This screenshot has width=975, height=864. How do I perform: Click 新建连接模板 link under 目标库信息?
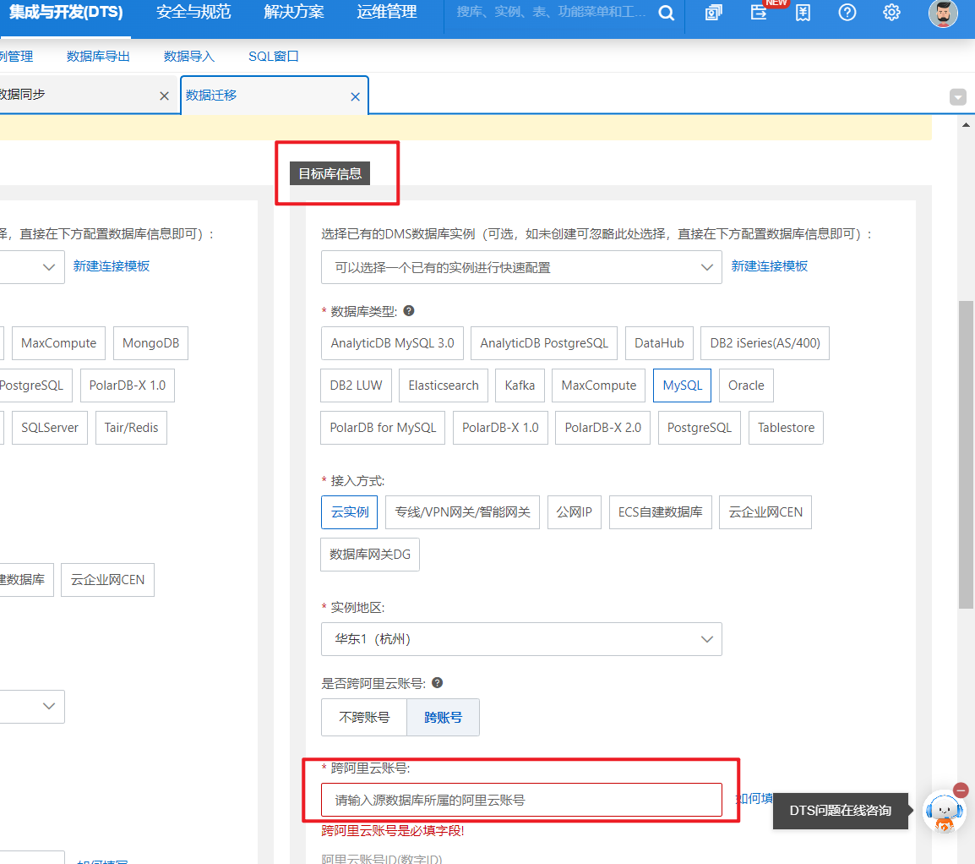(x=769, y=266)
